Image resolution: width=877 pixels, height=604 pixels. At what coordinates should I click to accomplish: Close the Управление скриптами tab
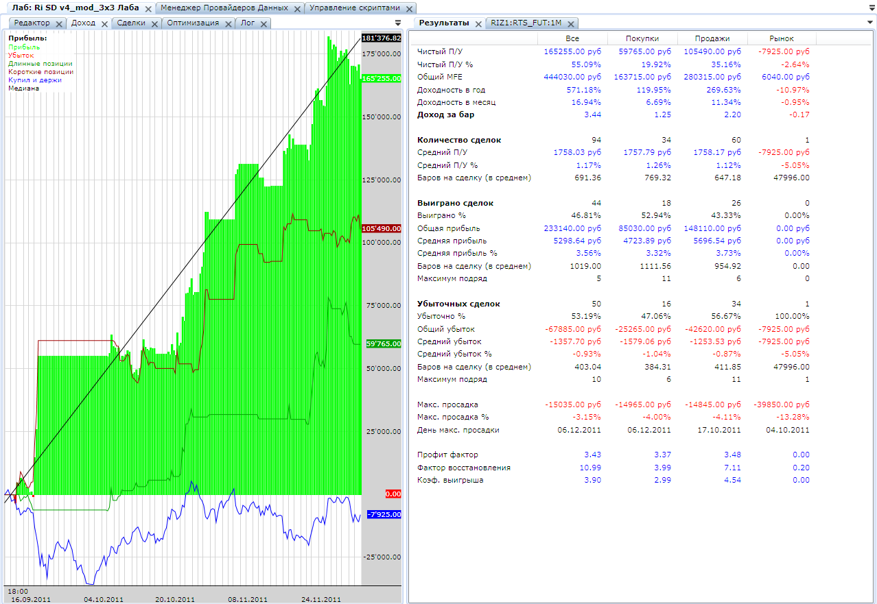point(410,9)
